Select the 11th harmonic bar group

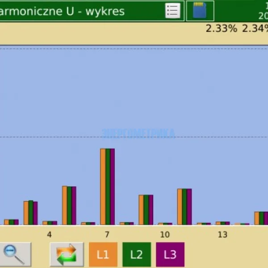pos(184,206)
